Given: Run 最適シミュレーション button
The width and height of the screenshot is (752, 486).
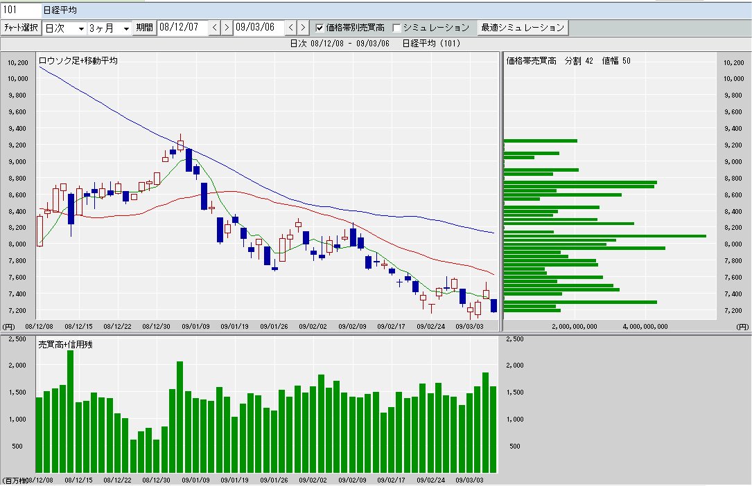Looking at the screenshot, I should pyautogui.click(x=523, y=28).
